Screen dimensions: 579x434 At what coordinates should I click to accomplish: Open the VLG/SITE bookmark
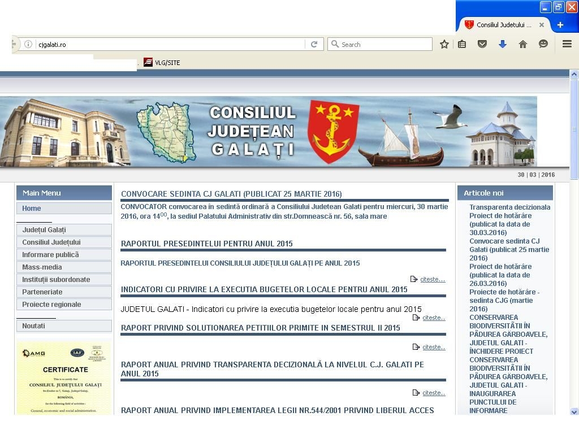point(163,62)
